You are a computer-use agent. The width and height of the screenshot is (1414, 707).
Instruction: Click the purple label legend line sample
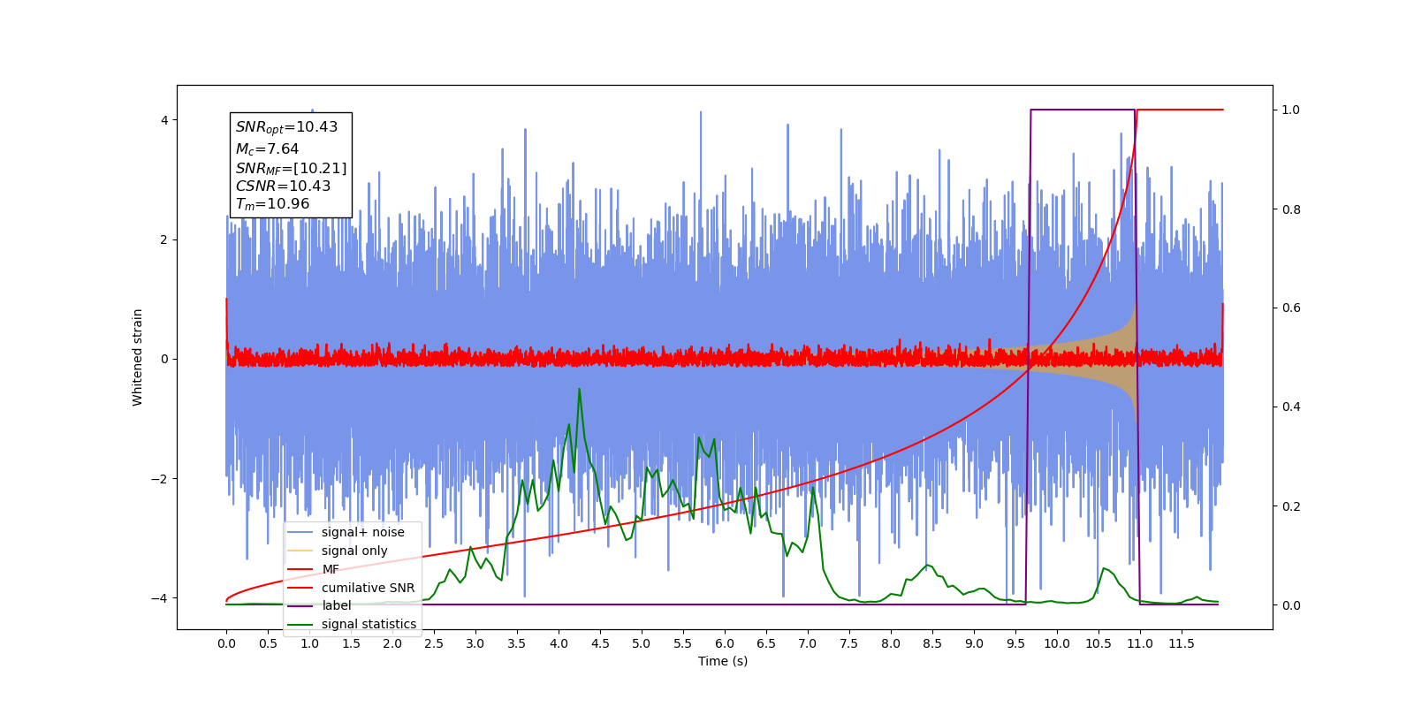click(x=300, y=605)
